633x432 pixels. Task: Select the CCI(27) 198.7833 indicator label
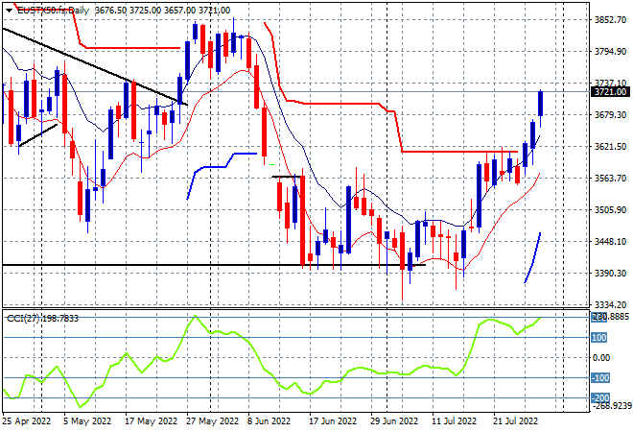tap(42, 319)
